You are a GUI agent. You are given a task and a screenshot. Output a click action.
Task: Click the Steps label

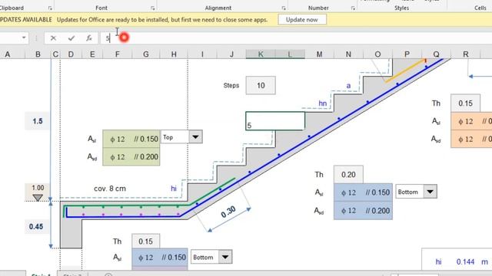click(231, 85)
